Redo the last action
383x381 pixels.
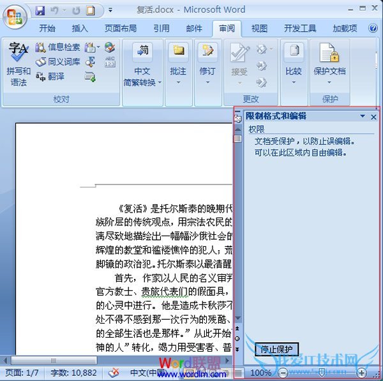(x=76, y=10)
